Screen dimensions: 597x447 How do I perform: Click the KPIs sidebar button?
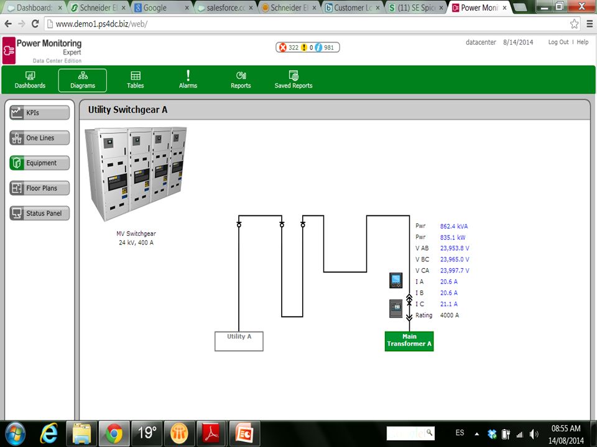40,112
